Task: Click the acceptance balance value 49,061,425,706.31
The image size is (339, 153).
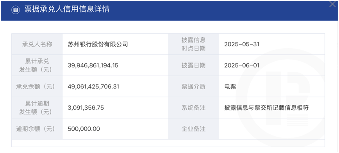Action: click(93, 87)
